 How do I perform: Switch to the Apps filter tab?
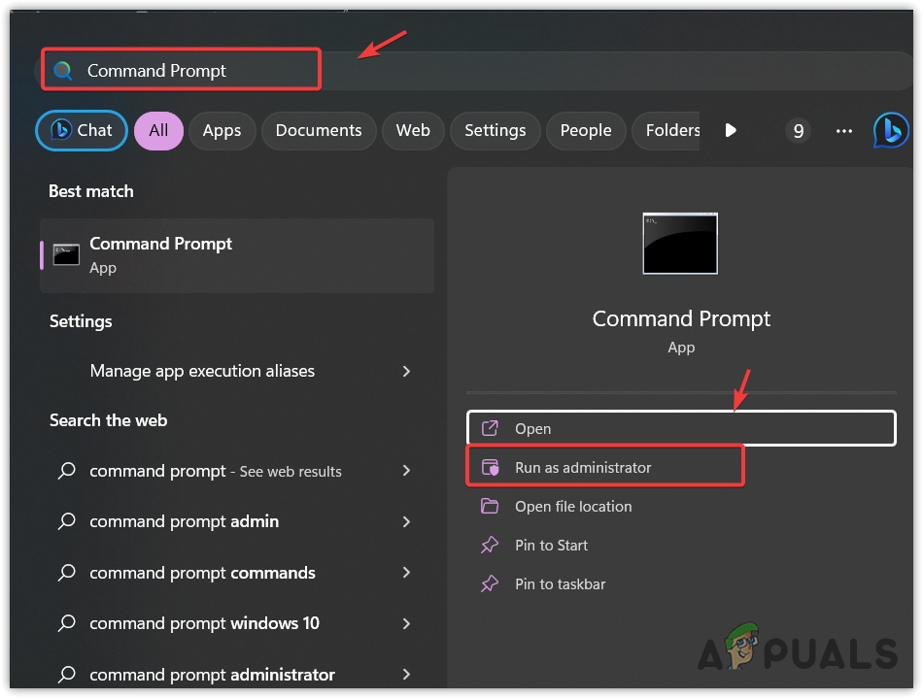222,130
